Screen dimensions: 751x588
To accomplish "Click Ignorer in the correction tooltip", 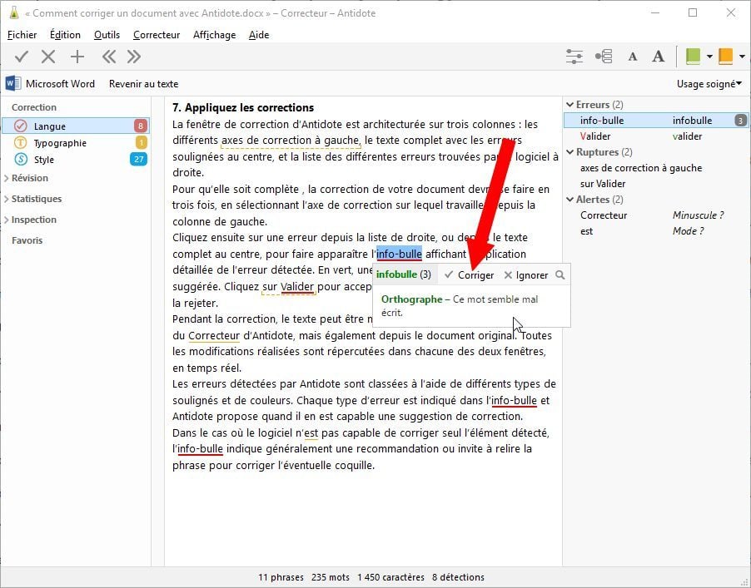I will click(526, 275).
